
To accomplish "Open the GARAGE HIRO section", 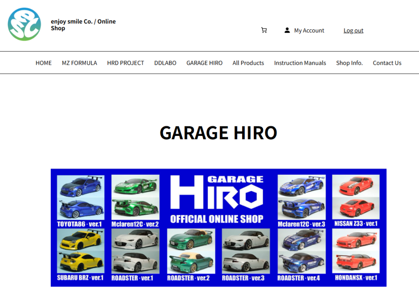I will [204, 63].
